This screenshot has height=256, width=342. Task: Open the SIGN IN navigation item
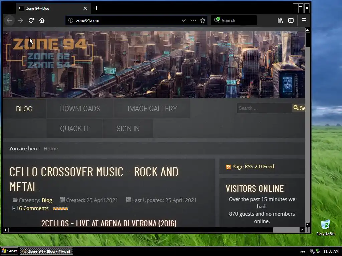coord(128,128)
